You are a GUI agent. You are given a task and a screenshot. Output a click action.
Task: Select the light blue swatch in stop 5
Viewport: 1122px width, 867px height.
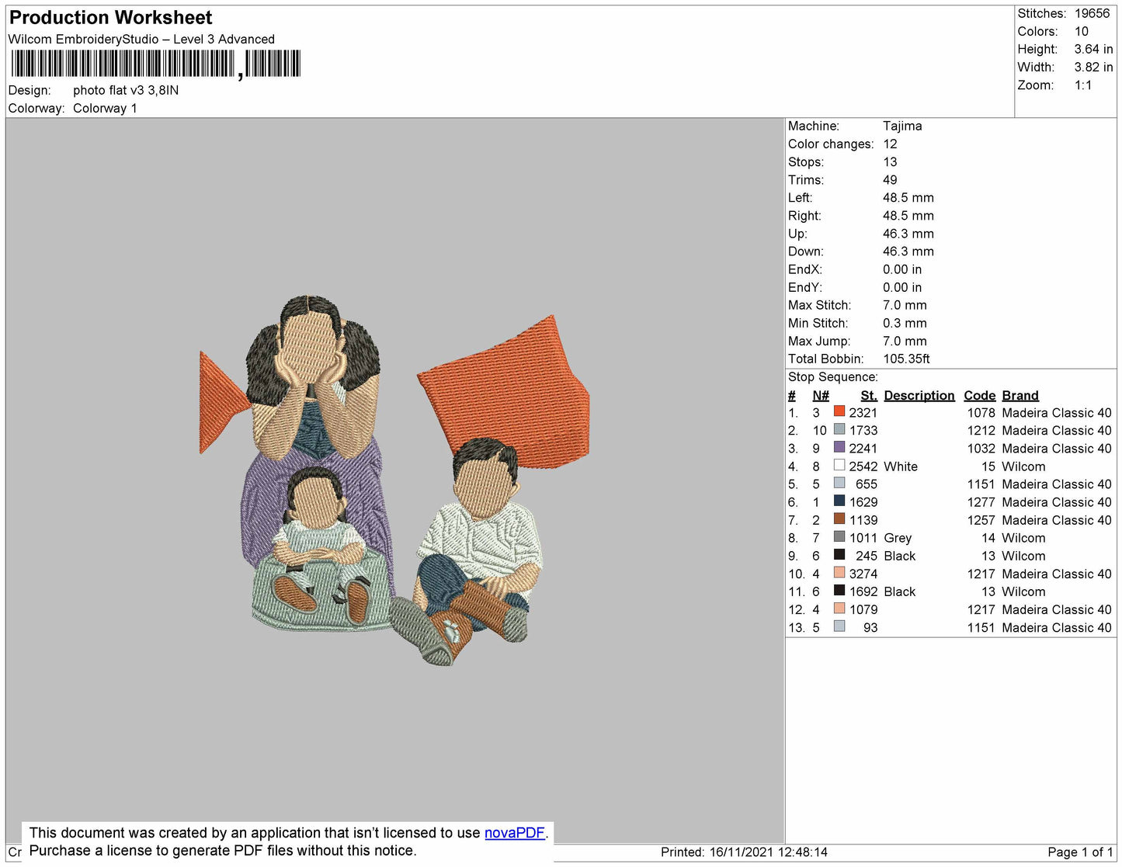[839, 483]
